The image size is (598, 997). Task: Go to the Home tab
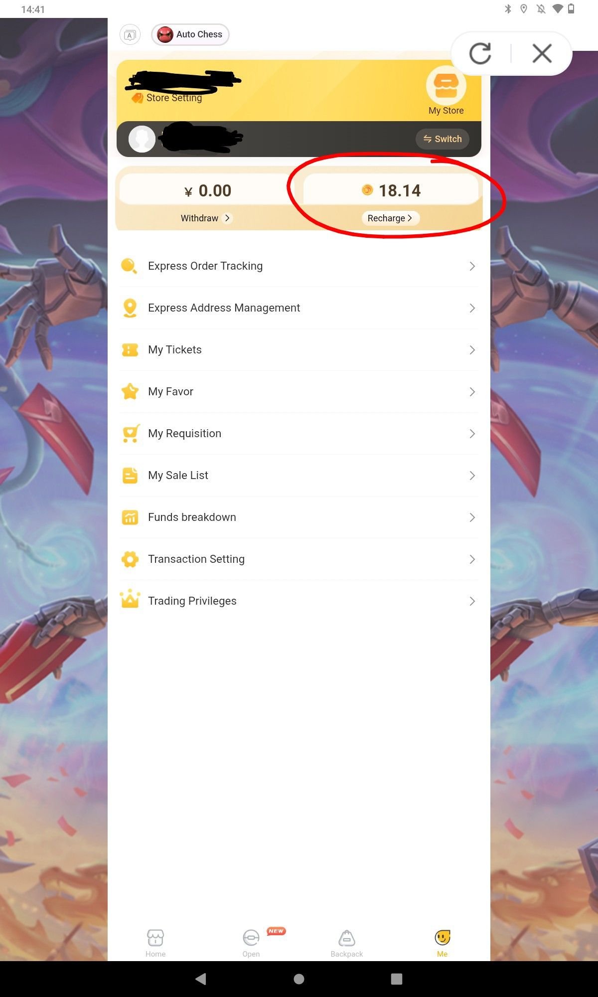(x=155, y=943)
